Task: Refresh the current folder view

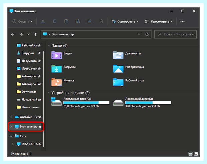Action: (147, 34)
